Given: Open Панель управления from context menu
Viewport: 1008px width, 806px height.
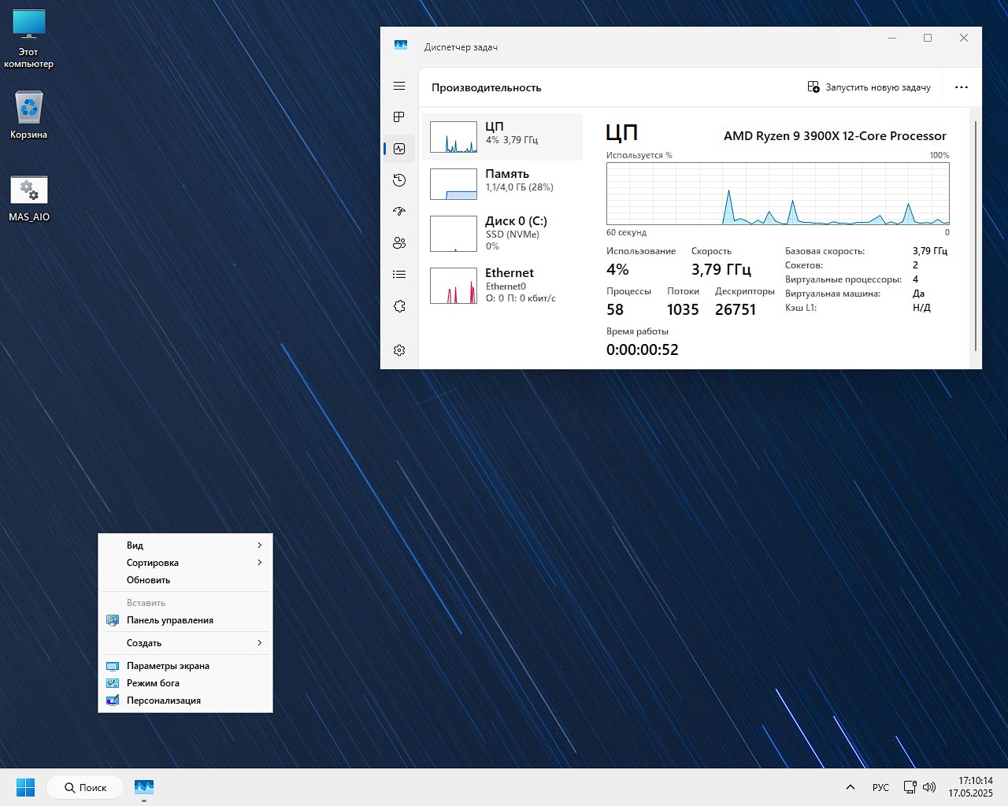Looking at the screenshot, I should tap(185, 620).
